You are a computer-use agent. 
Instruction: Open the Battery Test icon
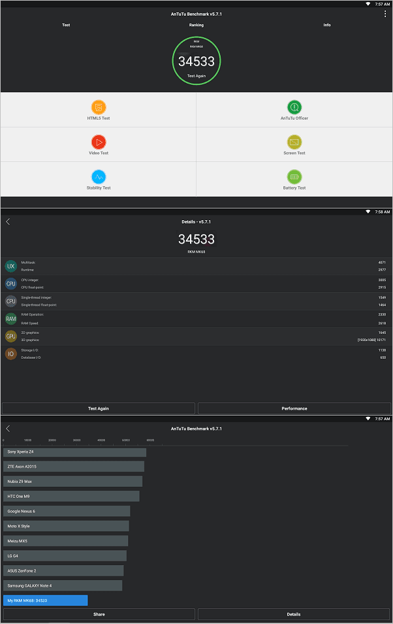(294, 177)
